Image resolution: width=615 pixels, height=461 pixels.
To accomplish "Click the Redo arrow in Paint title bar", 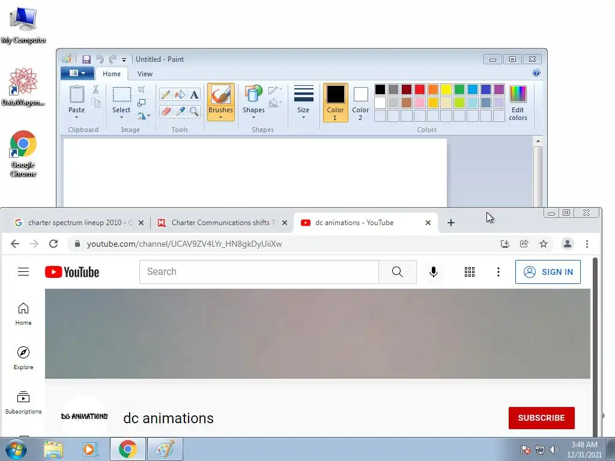I will point(112,59).
